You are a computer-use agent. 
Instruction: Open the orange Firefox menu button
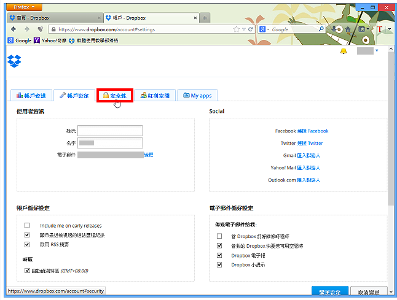(24, 7)
